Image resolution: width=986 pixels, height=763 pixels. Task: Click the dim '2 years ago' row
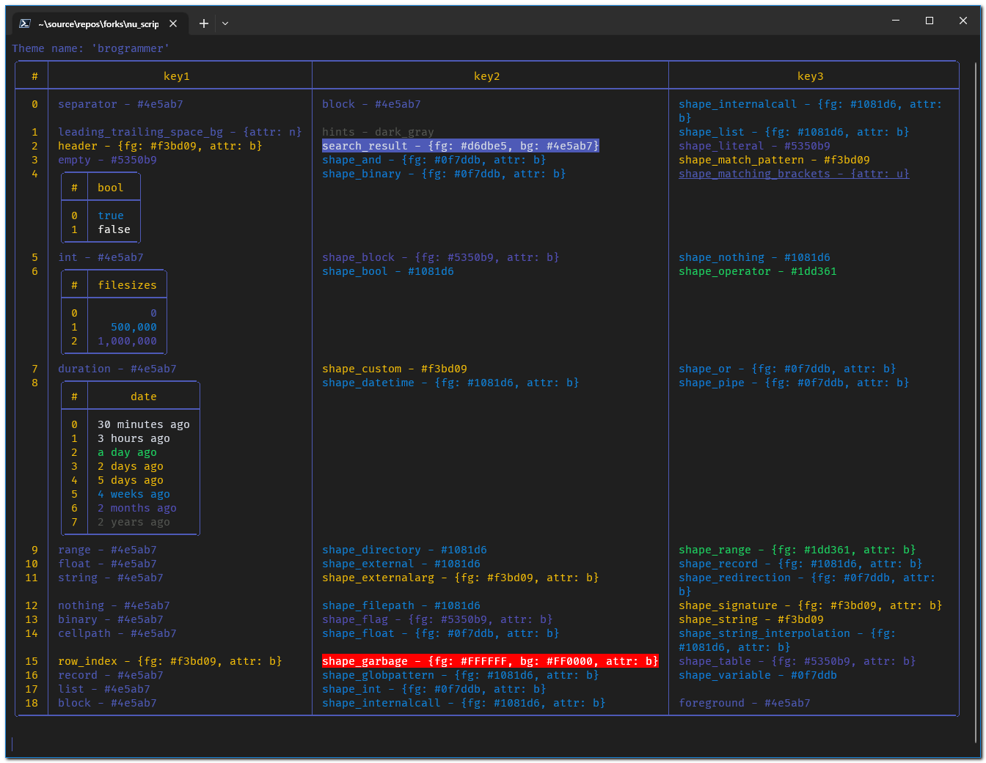click(x=134, y=522)
